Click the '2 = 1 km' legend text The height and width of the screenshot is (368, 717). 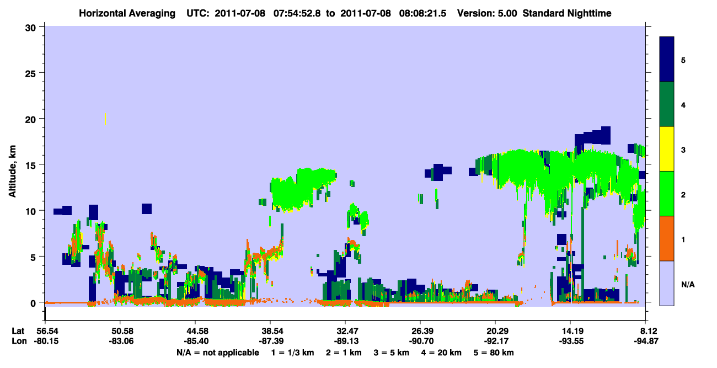(x=344, y=353)
